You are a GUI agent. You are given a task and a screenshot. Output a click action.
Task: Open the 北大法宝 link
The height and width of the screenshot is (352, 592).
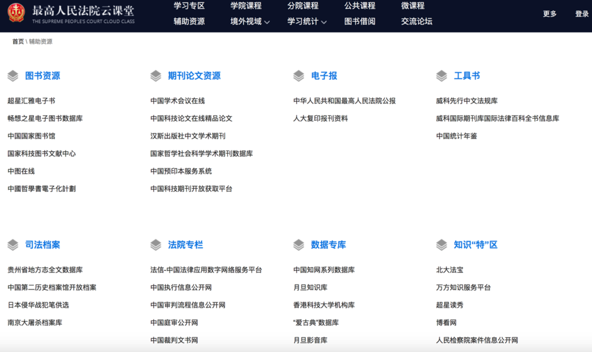pyautogui.click(x=450, y=270)
